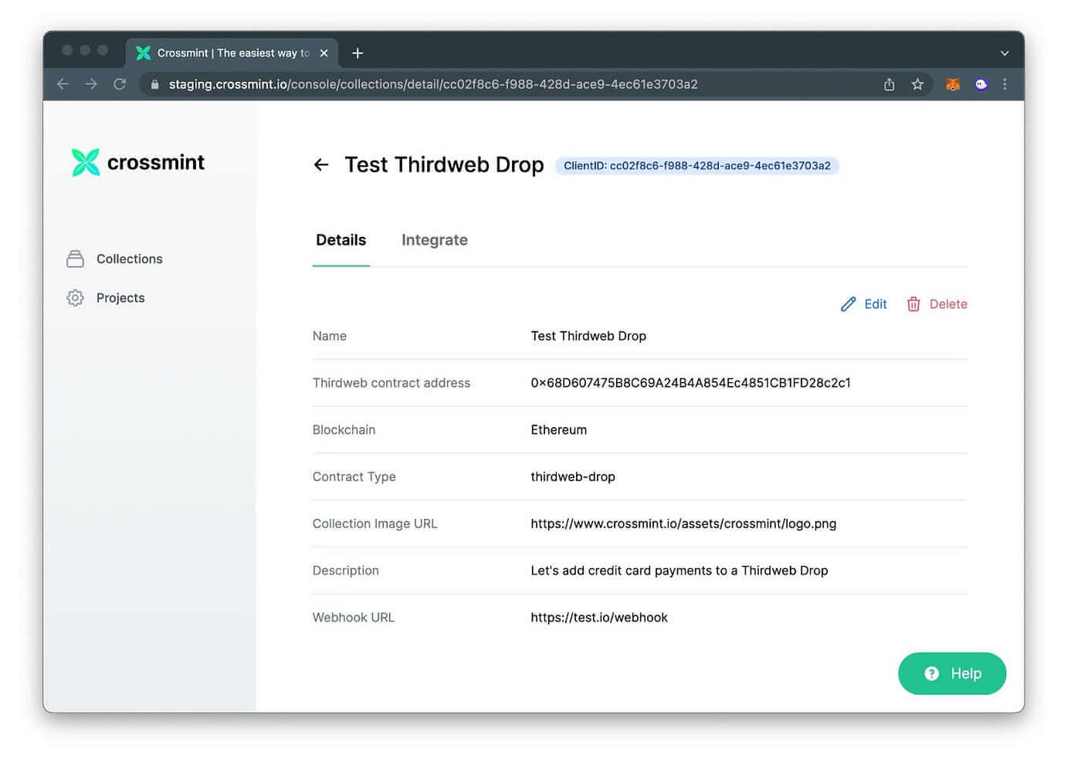Click the Webhook URL https://test.io/webhook value

pyautogui.click(x=599, y=618)
